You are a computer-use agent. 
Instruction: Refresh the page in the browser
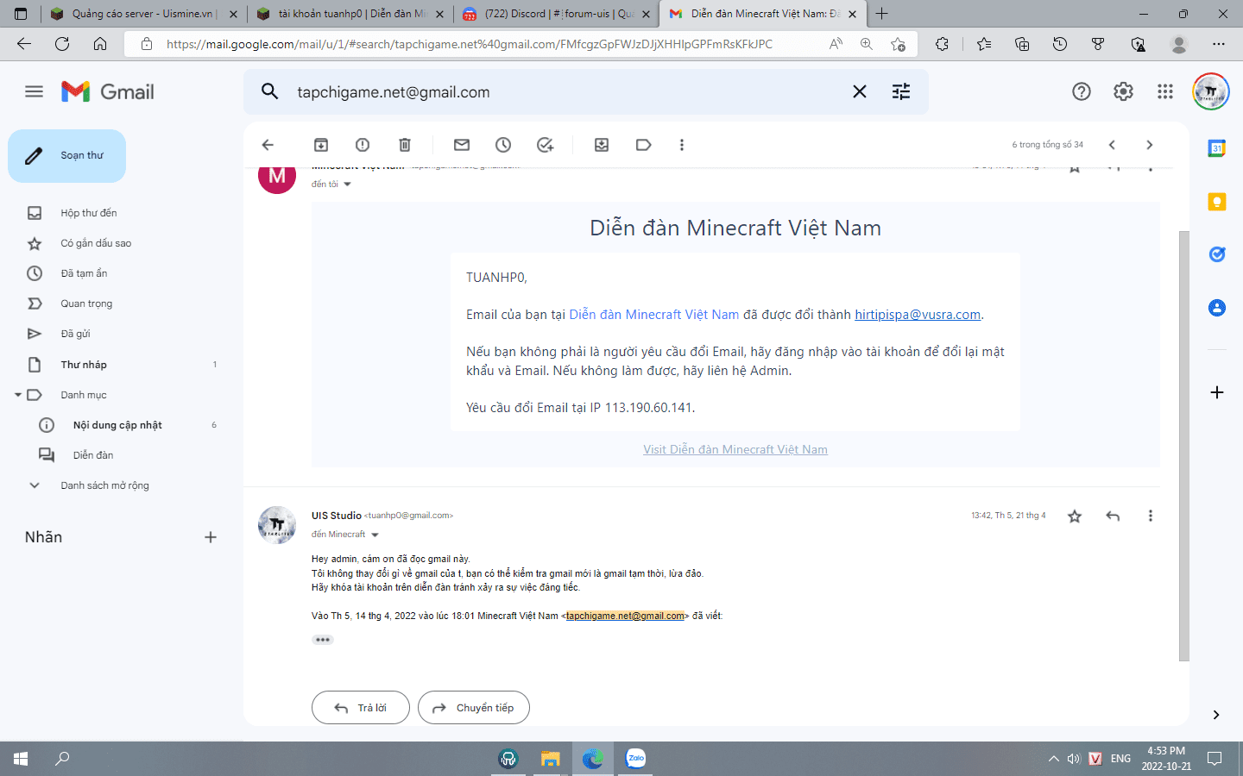[x=62, y=44]
